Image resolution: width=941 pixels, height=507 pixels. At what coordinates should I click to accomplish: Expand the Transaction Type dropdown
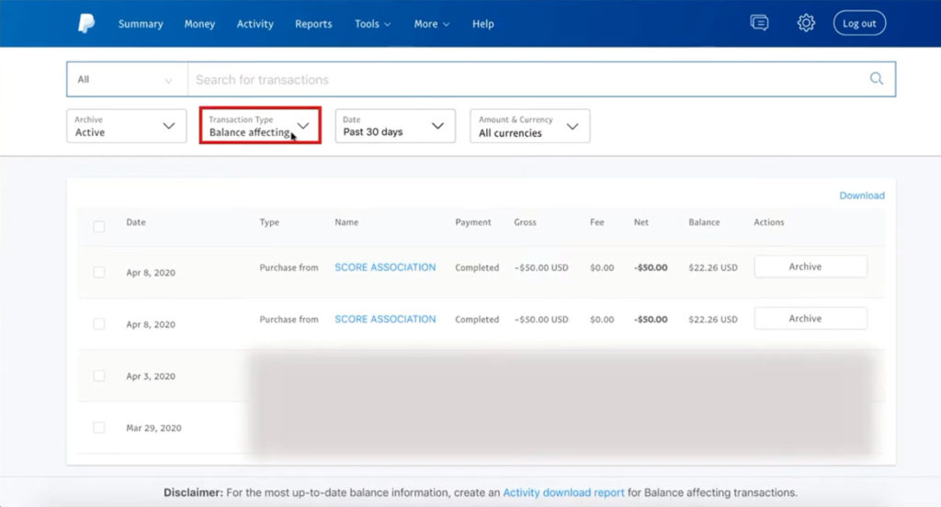[x=260, y=126]
